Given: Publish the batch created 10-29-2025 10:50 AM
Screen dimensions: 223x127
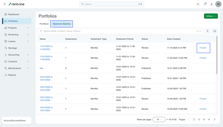Looking at the screenshot, I should click(203, 109).
